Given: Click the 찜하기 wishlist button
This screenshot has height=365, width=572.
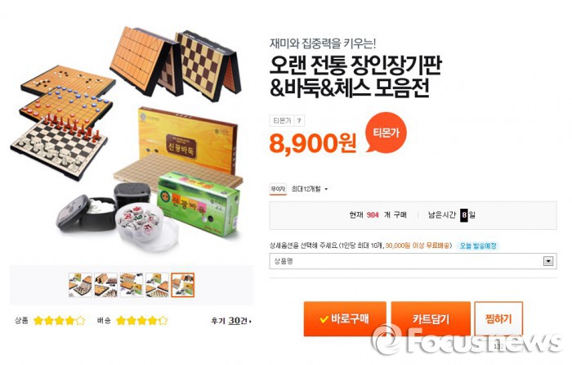Looking at the screenshot, I should click(x=498, y=318).
